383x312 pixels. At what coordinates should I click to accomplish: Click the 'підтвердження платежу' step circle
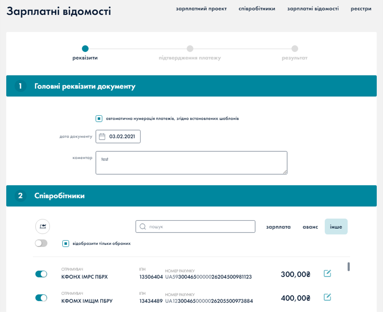tap(190, 49)
